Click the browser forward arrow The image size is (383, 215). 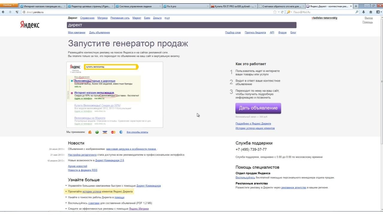click(10, 12)
